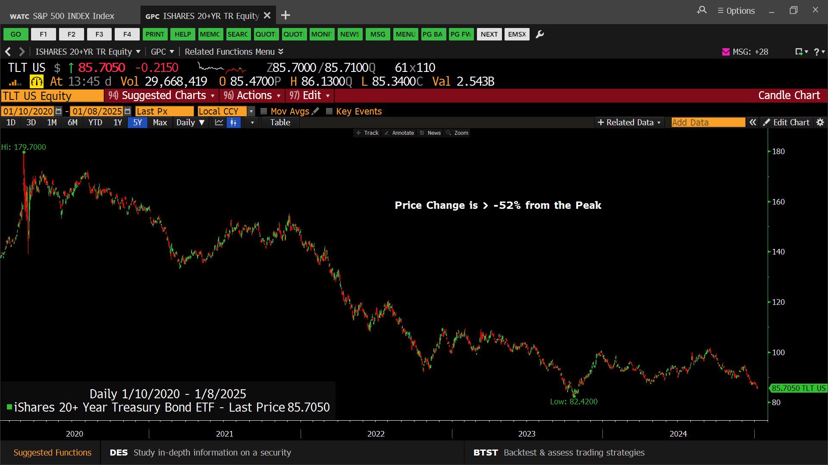Select the line chart type icon

219,123
